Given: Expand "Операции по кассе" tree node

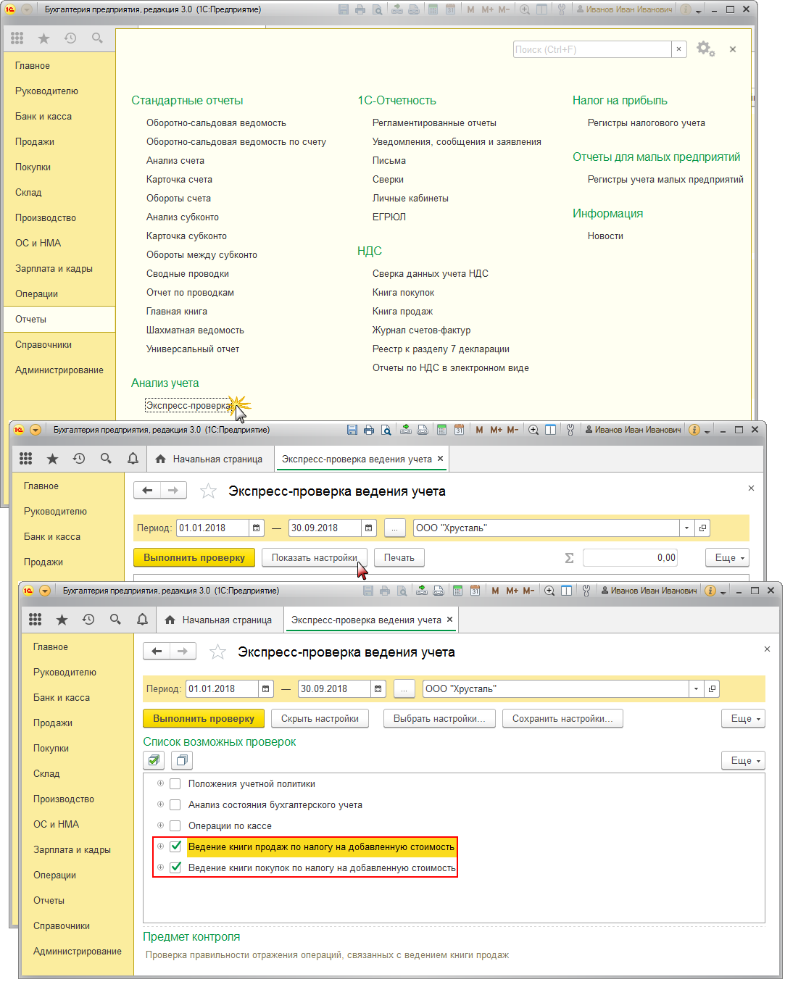Looking at the screenshot, I should pos(160,825).
